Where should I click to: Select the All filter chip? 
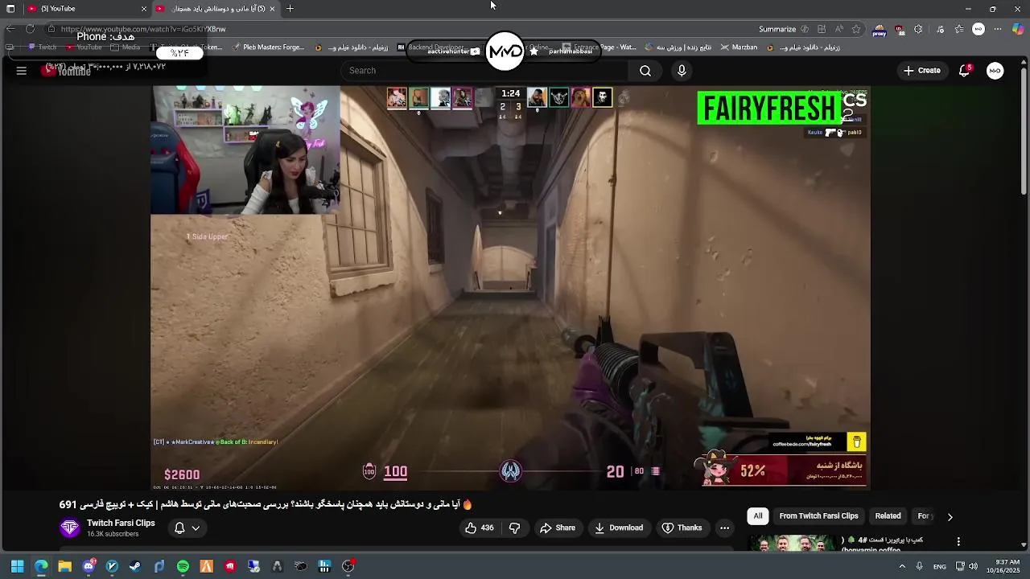pyautogui.click(x=757, y=516)
